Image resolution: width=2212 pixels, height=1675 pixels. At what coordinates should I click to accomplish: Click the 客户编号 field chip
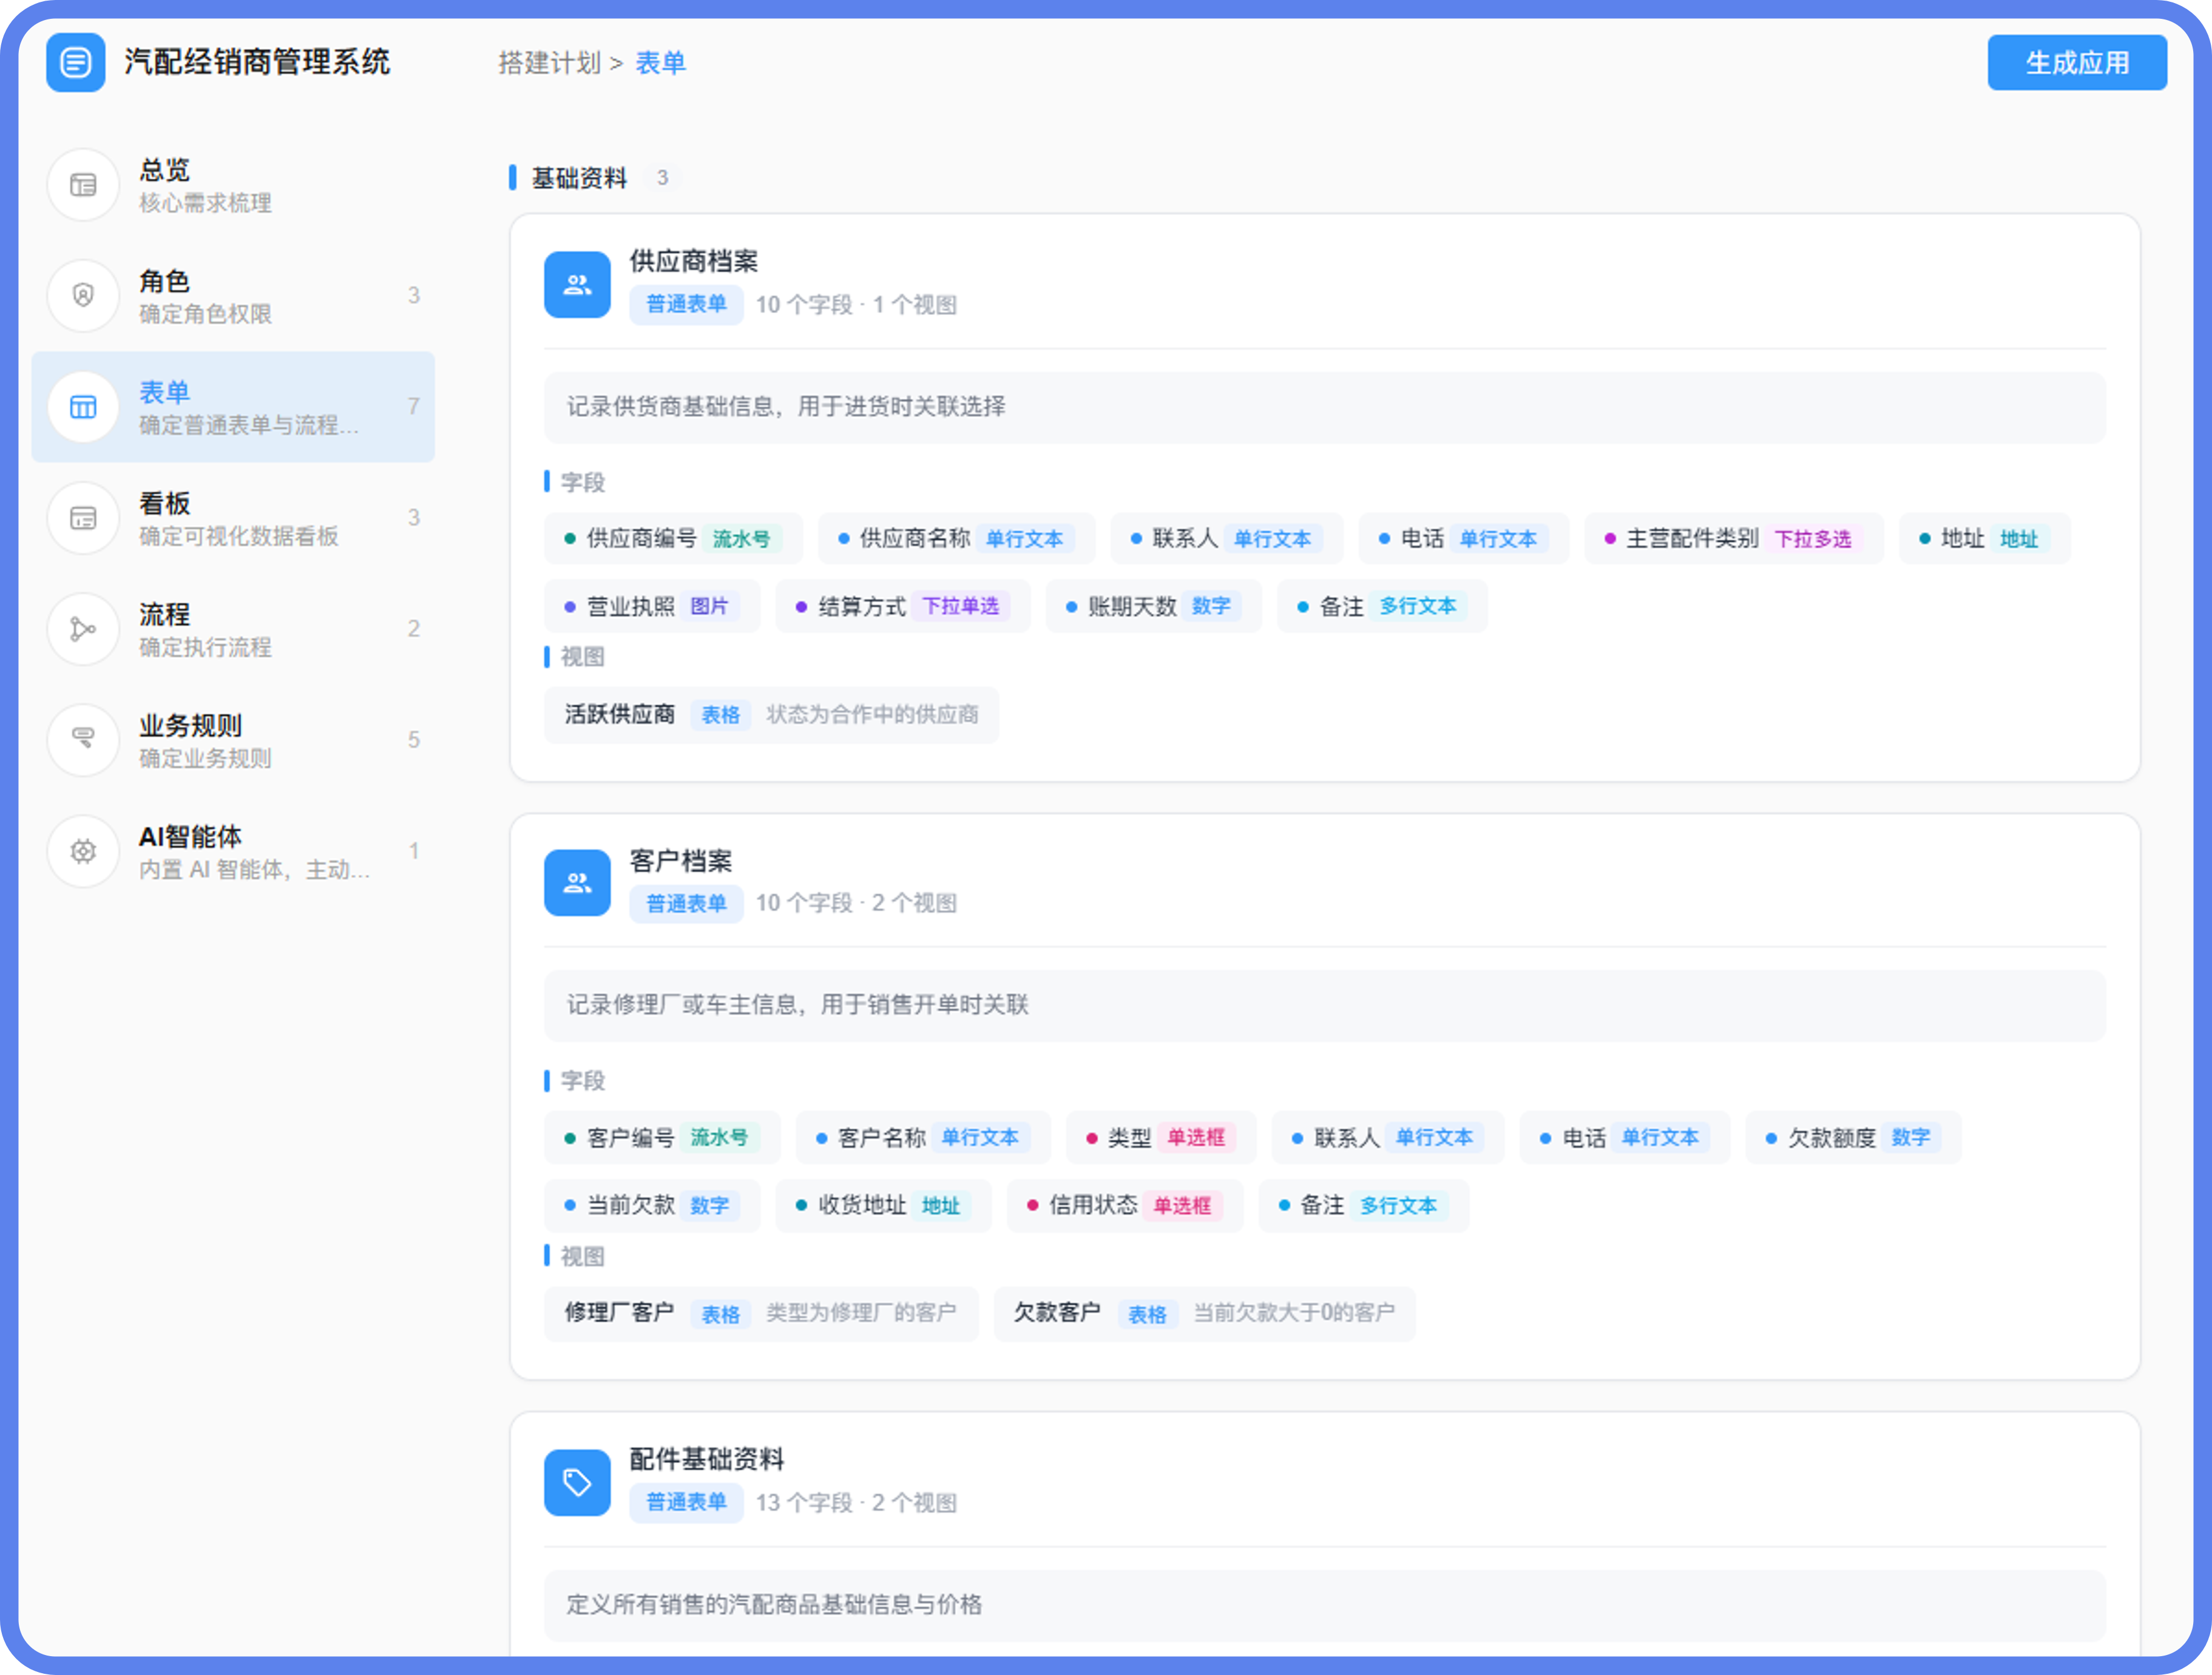coord(662,1138)
